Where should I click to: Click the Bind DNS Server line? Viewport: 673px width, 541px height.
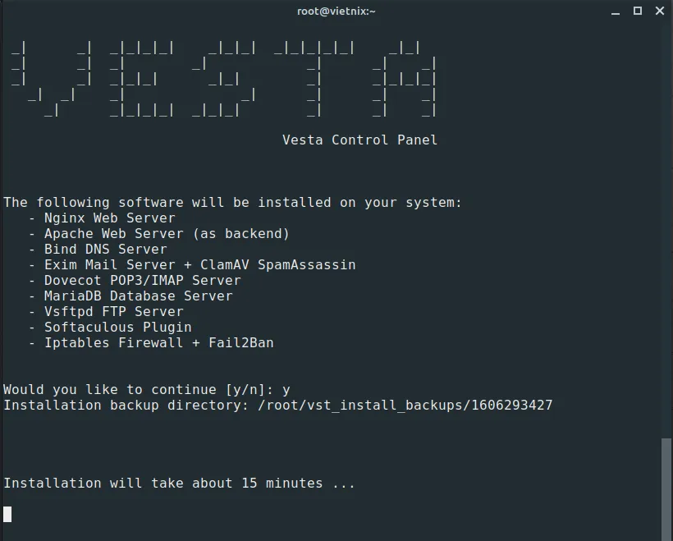(x=98, y=250)
